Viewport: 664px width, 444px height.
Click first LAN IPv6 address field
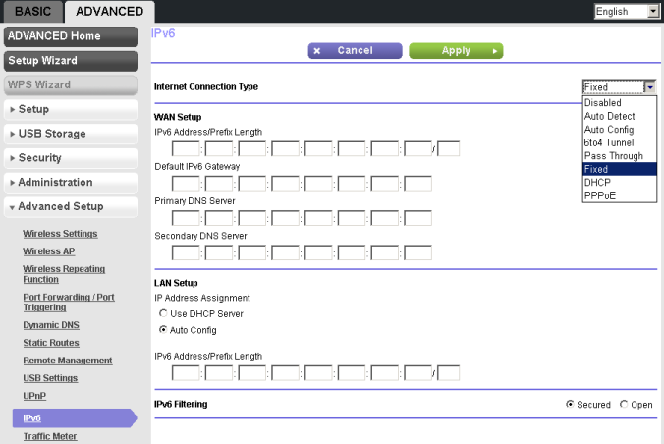pos(186,373)
